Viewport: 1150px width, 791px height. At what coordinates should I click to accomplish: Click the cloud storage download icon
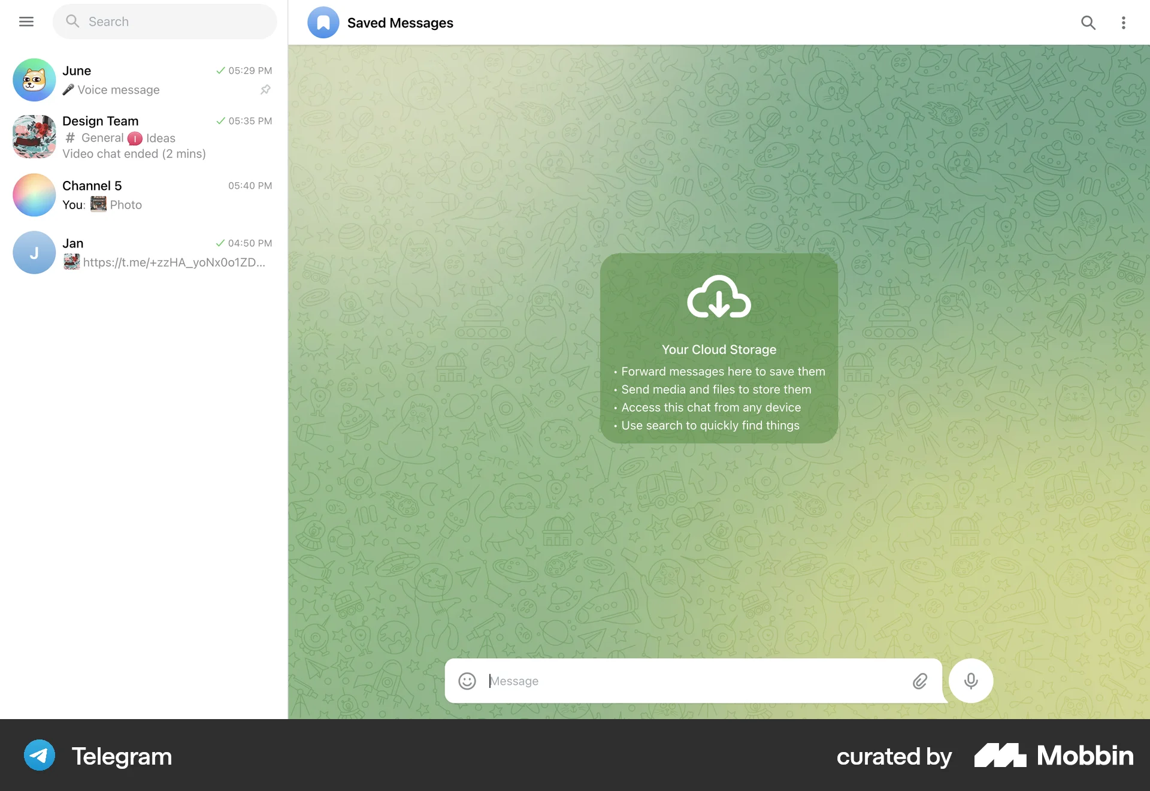pyautogui.click(x=718, y=298)
